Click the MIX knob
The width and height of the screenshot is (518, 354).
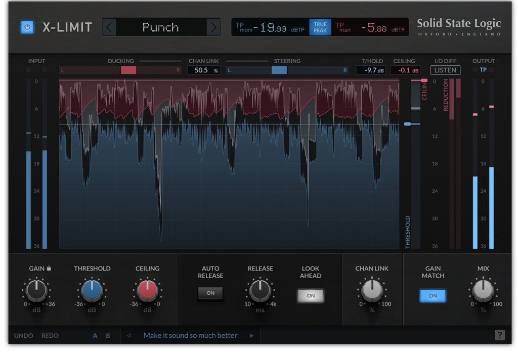pyautogui.click(x=483, y=290)
